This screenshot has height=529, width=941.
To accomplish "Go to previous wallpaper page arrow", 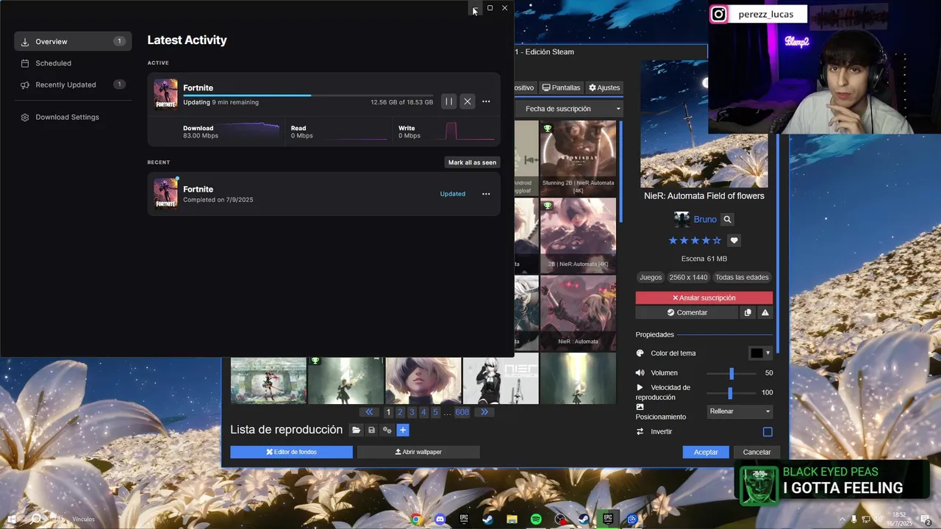I will click(369, 412).
